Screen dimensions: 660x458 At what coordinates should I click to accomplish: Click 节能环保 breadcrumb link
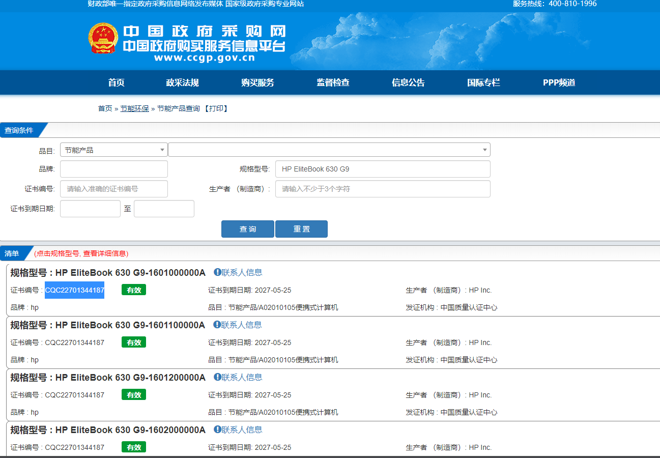tap(134, 108)
